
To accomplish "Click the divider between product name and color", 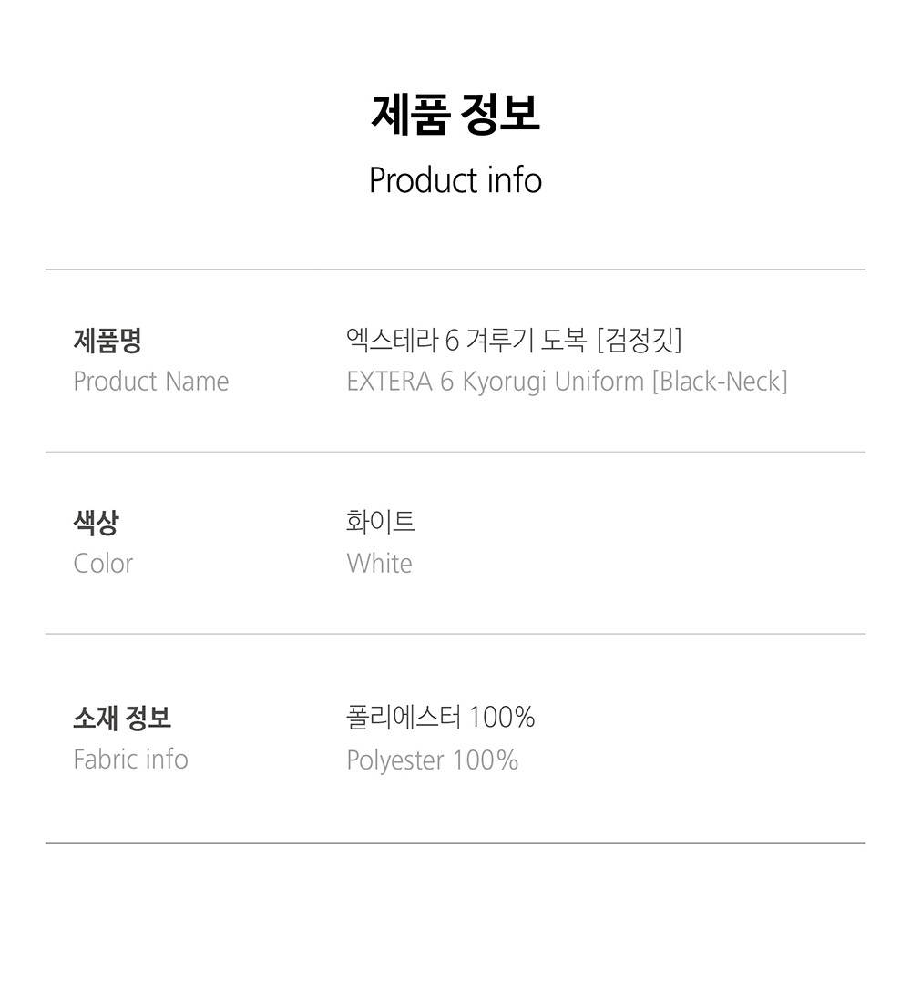I will point(455,452).
